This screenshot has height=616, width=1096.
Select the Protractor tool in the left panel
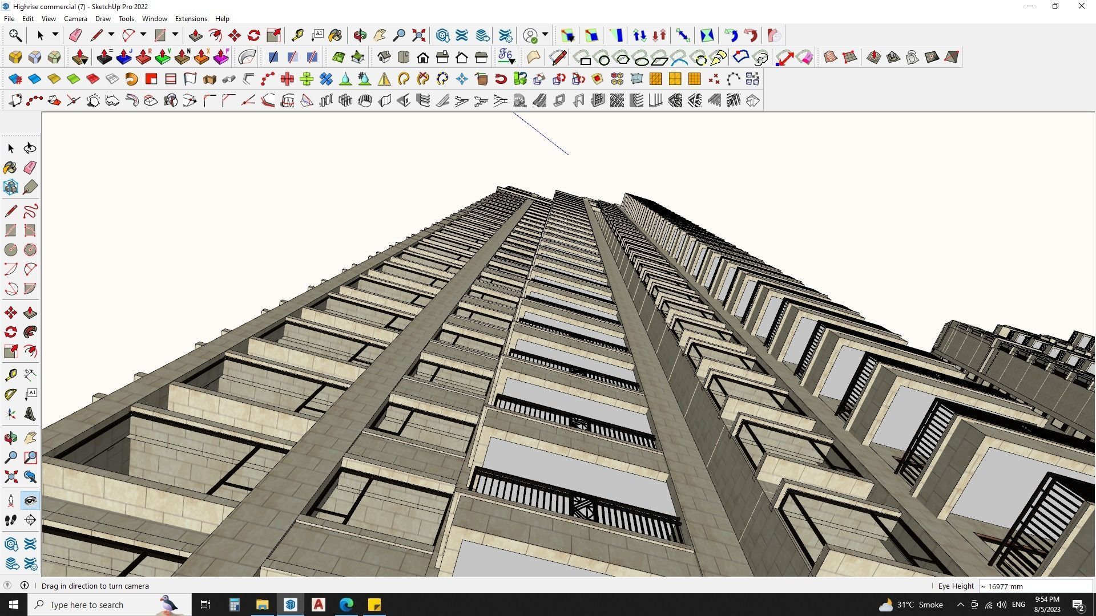click(11, 394)
